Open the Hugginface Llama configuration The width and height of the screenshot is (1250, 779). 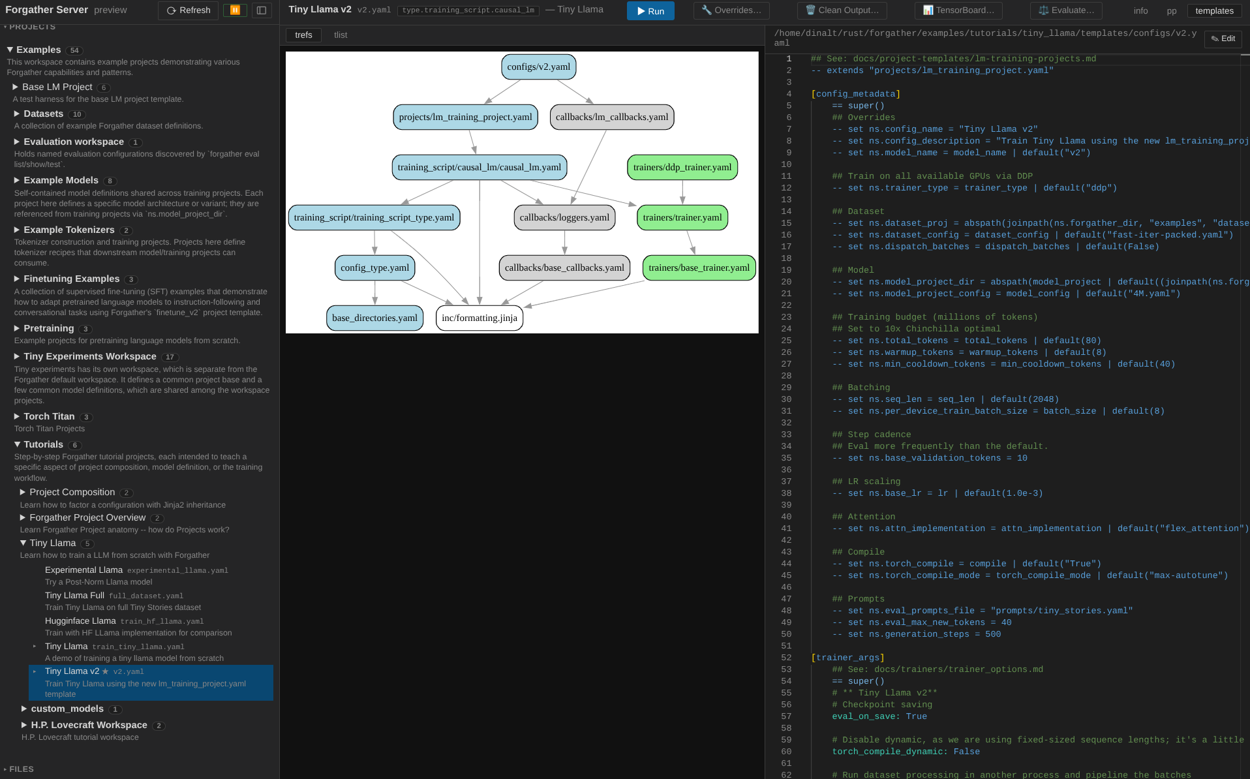[x=151, y=626]
